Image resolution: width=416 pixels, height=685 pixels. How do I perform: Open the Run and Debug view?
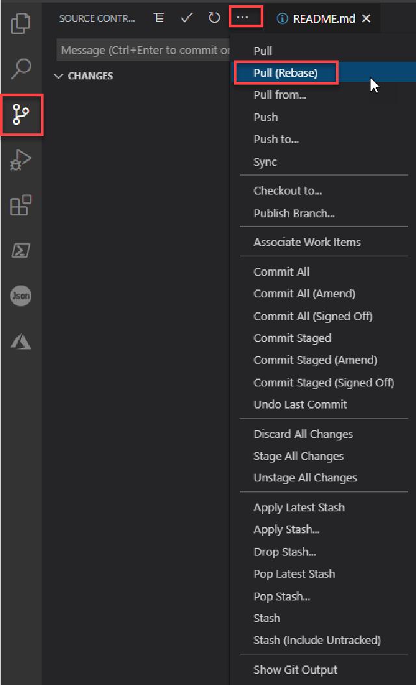pos(21,160)
